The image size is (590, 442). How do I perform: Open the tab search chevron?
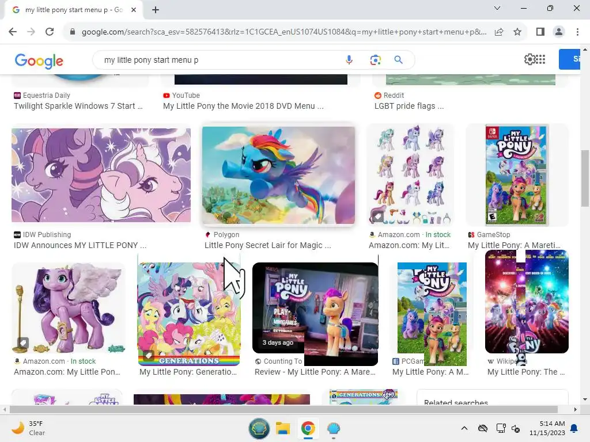[x=497, y=8]
